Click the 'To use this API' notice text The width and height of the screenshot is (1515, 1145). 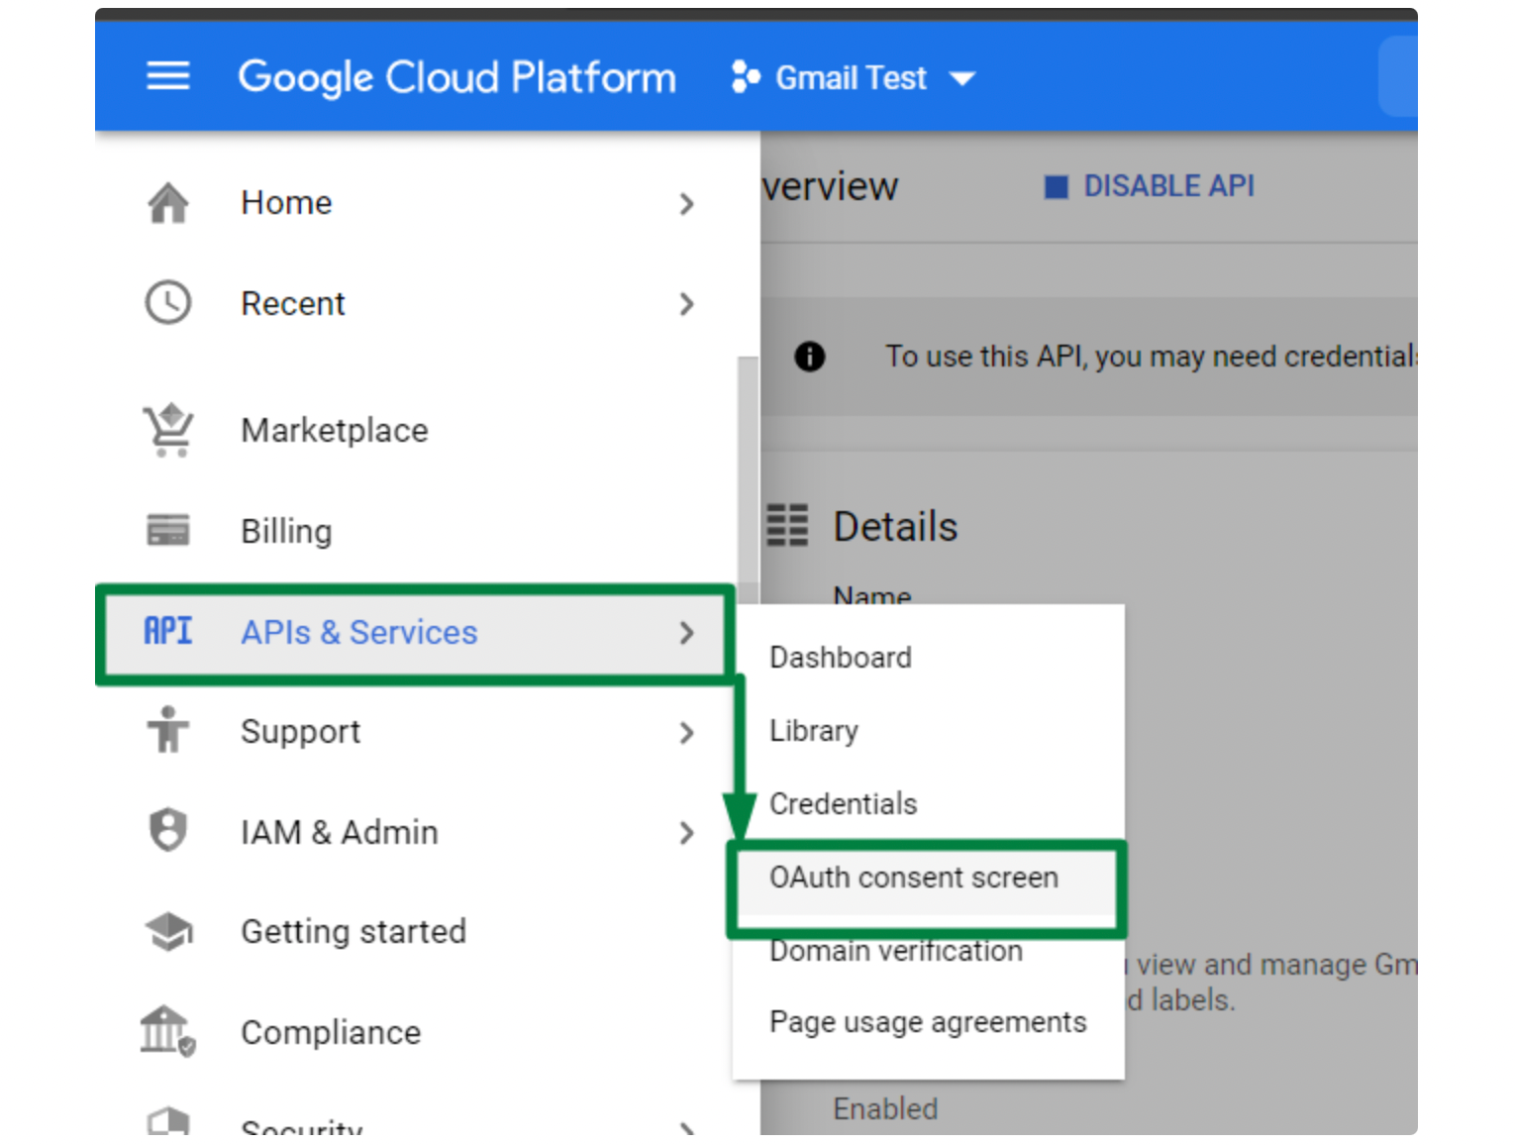point(1151,357)
